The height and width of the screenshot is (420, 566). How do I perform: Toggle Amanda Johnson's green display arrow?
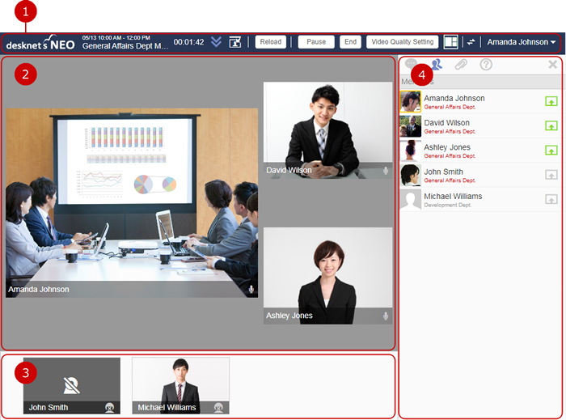pos(551,101)
